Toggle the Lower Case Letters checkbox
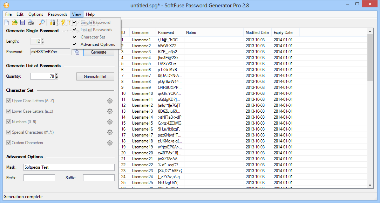Image resolution: width=380 pixels, height=203 pixels. coord(9,111)
